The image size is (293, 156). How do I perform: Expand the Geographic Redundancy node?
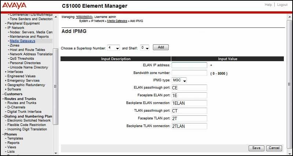coord(6,85)
